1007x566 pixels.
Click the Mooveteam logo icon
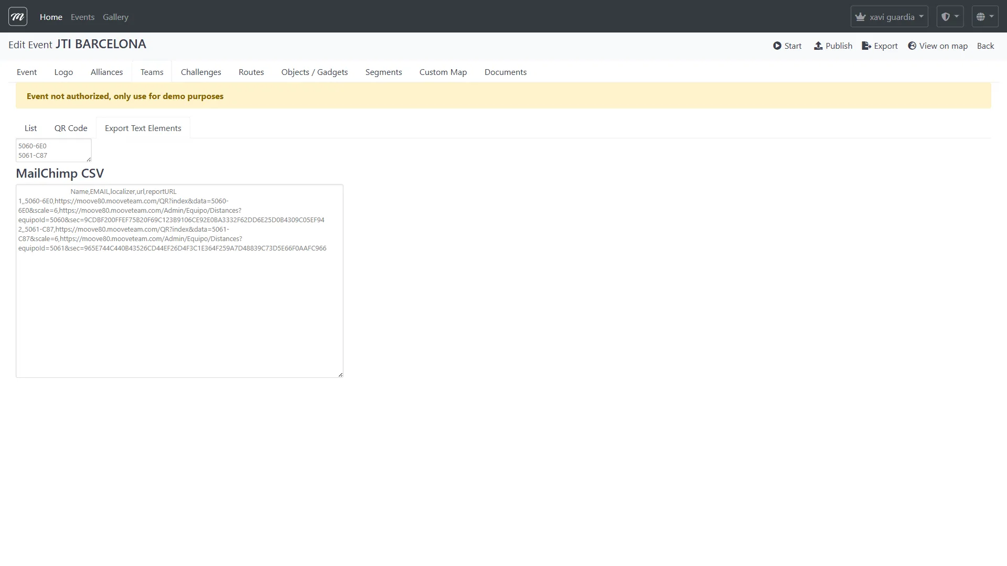tap(17, 16)
